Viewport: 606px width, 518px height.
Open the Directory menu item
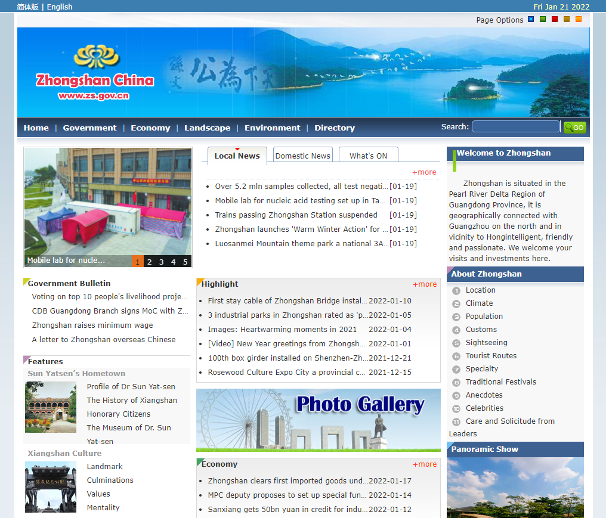(335, 128)
